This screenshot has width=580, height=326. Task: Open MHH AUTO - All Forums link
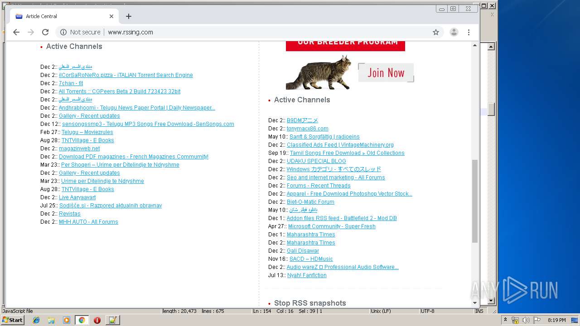(88, 222)
